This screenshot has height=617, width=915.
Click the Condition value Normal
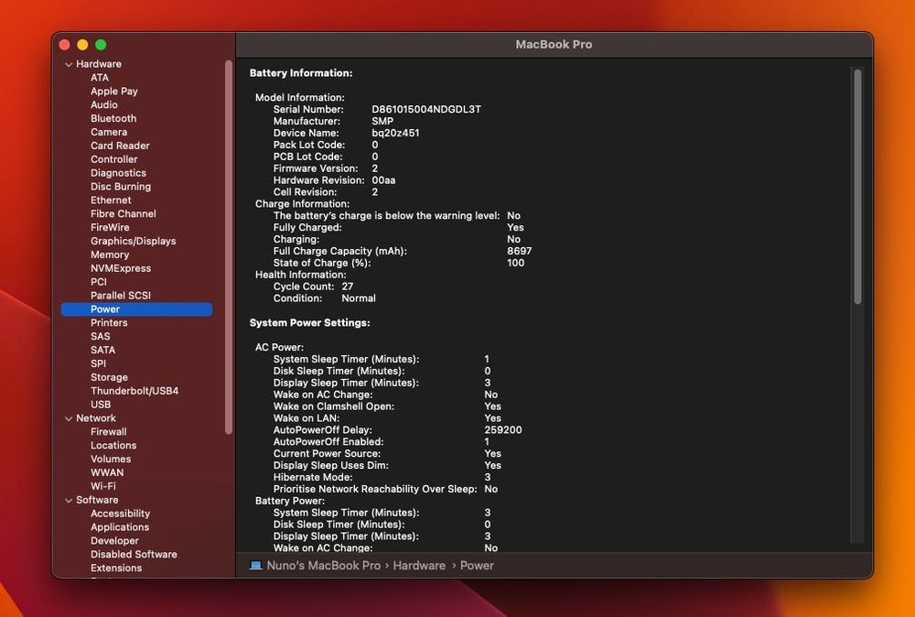click(359, 298)
